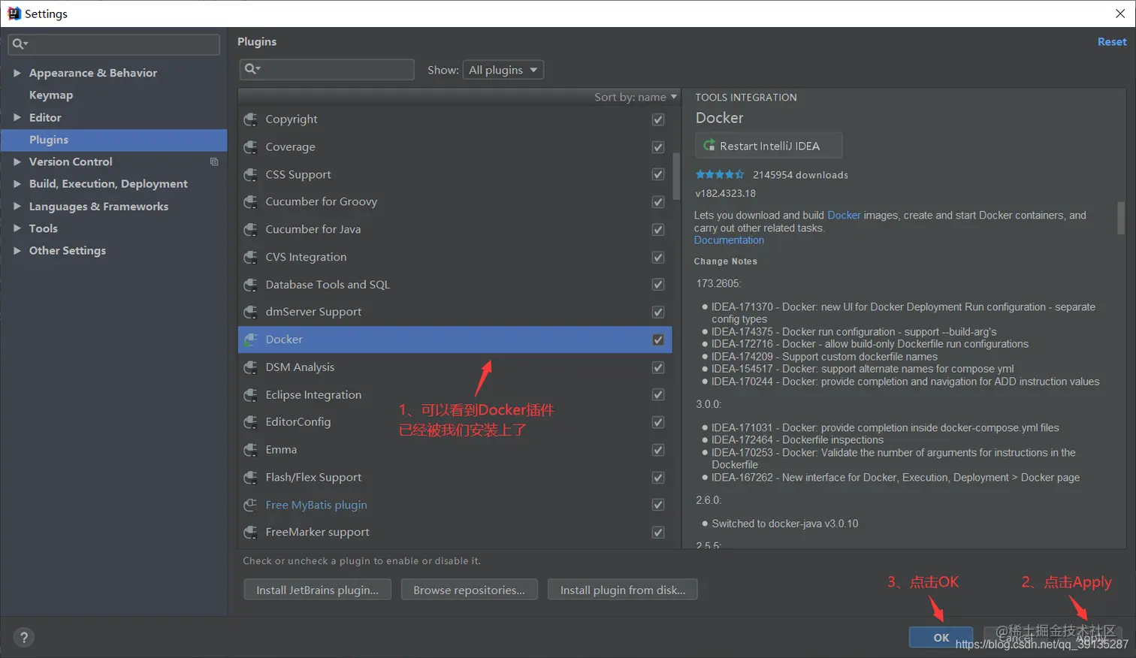Click the EditorConfig plugin icon

250,422
